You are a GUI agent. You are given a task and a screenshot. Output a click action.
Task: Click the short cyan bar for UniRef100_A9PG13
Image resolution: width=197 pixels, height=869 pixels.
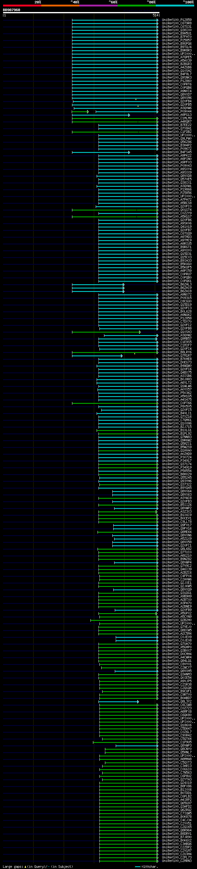tap(101, 115)
